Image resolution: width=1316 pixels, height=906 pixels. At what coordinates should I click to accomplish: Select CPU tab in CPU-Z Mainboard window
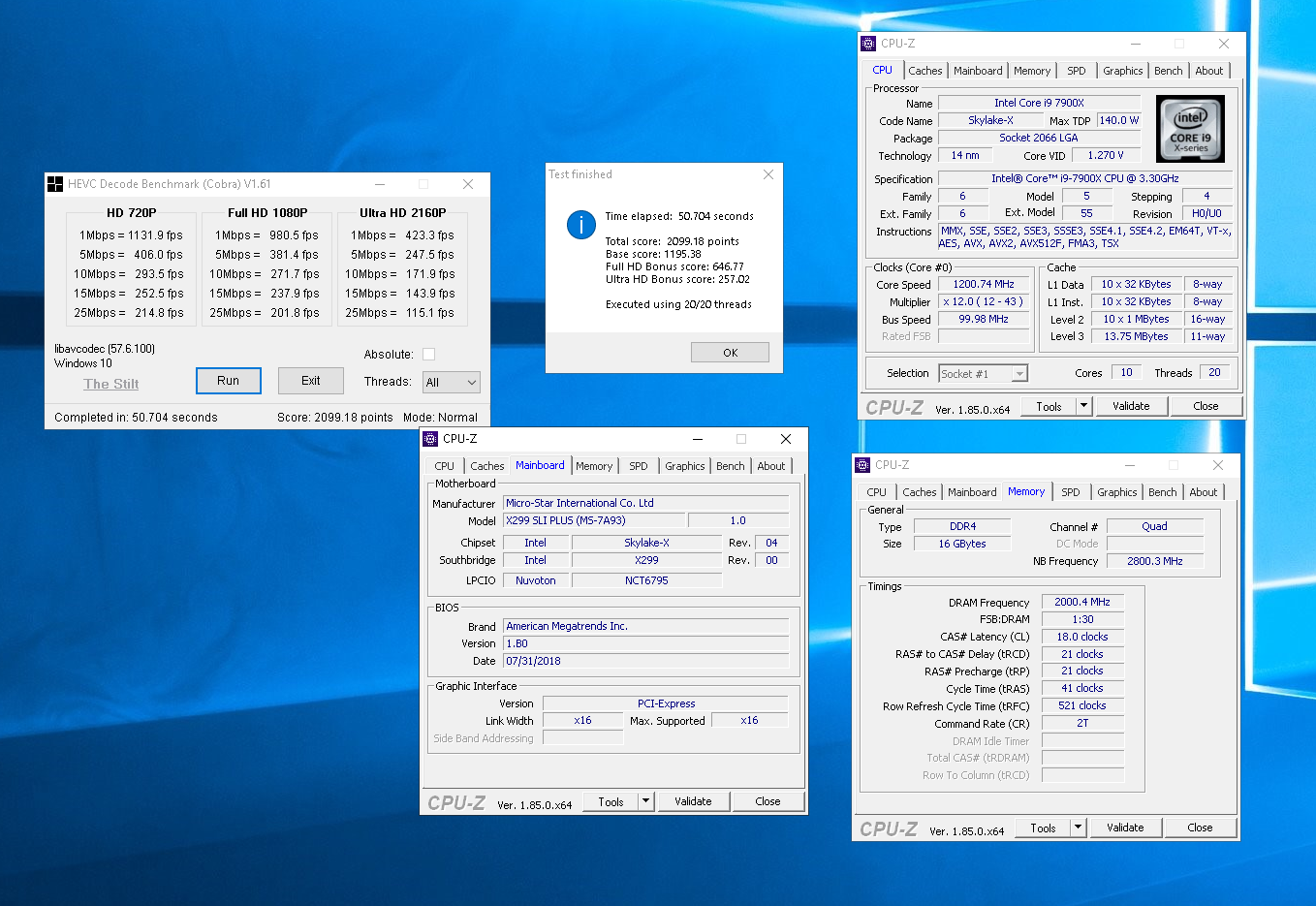pyautogui.click(x=445, y=466)
